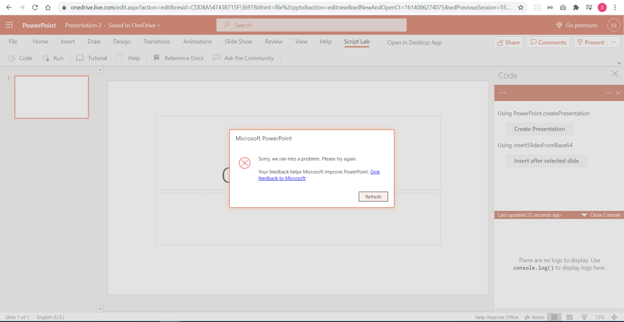Open the Office app launcher grid
The image size is (624, 322).
9,25
